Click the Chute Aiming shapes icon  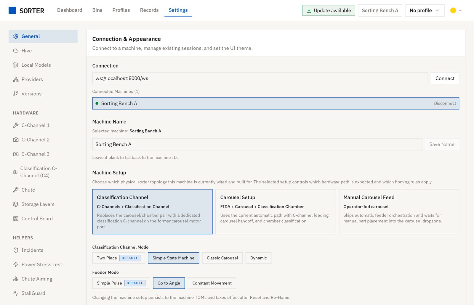[x=16, y=279]
